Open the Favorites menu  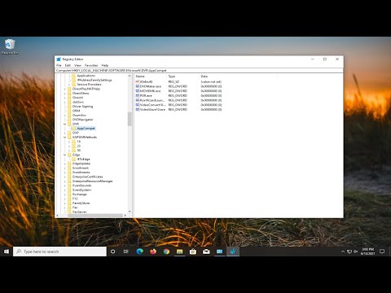91,65
